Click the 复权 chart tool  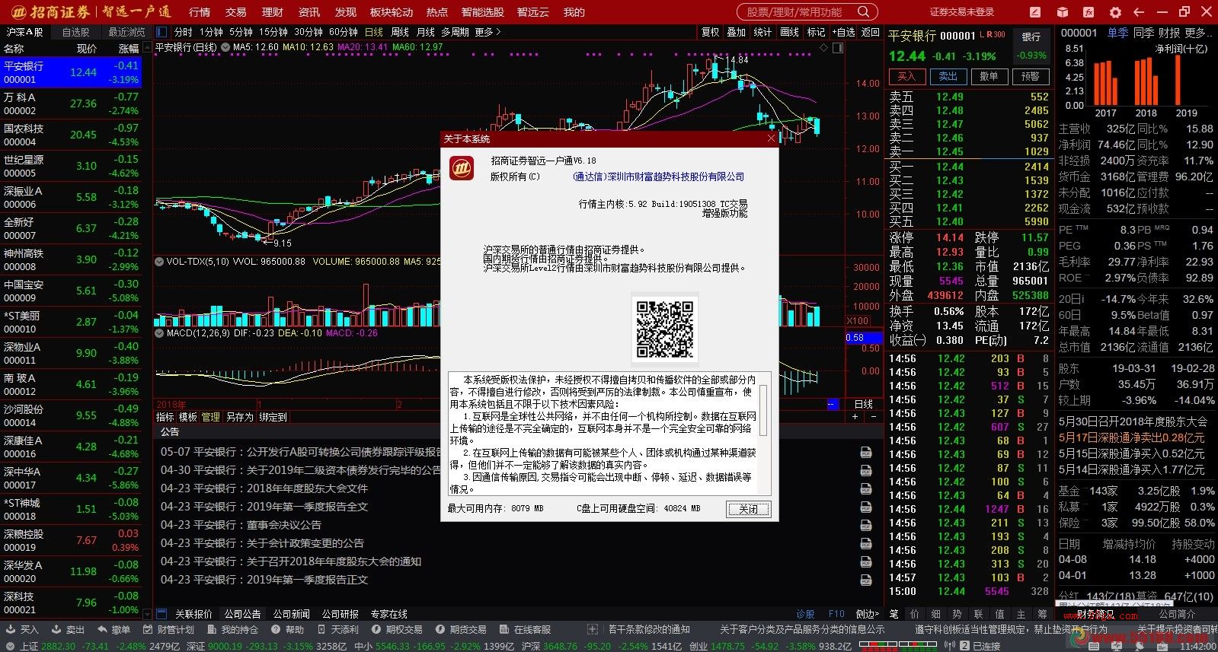point(711,32)
